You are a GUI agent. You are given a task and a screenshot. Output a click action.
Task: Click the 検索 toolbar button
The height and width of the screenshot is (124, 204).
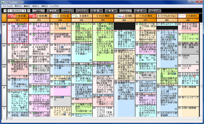click(x=111, y=11)
